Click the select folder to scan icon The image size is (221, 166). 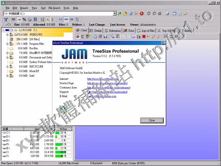click(x=125, y=14)
